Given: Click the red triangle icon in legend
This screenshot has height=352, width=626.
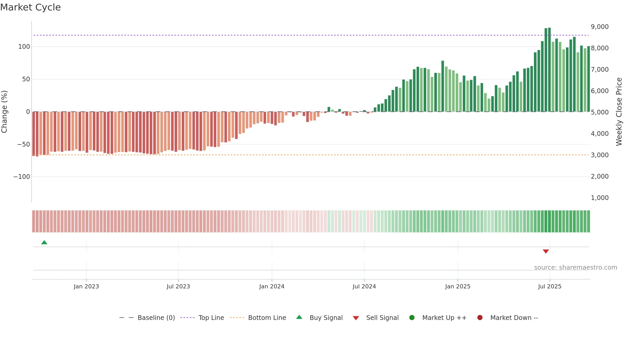Looking at the screenshot, I should [x=356, y=318].
